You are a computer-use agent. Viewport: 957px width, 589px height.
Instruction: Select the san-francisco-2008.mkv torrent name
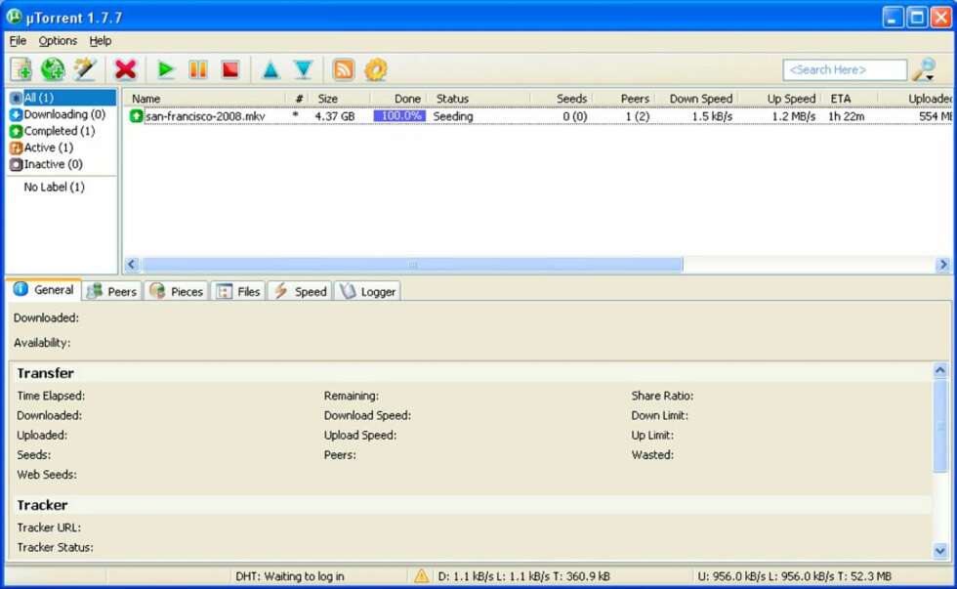click(206, 116)
